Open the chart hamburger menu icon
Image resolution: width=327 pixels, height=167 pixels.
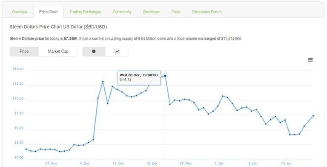tap(310, 60)
